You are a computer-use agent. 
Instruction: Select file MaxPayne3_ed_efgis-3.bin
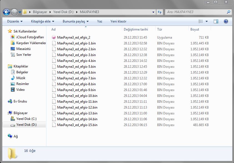(x=76, y=55)
